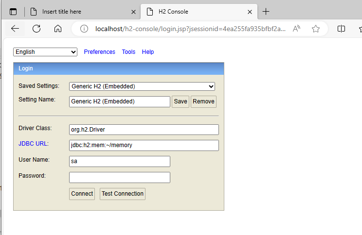Click the 'Saved Settings:' label
Viewport: 362px width, 235px height.
pos(39,86)
